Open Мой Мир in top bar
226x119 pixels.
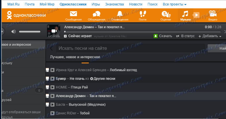pyautogui.click(x=47, y=4)
